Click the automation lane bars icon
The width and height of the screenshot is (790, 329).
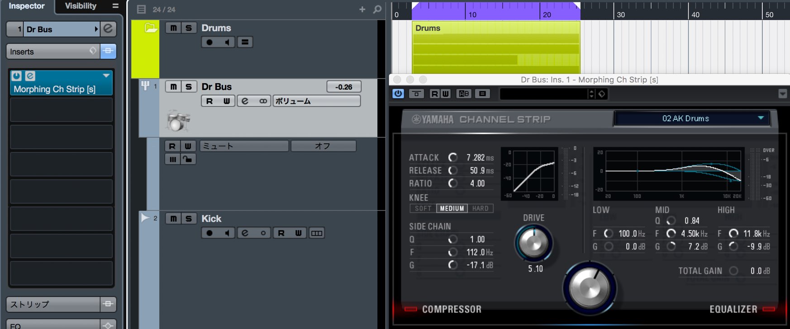tap(172, 159)
